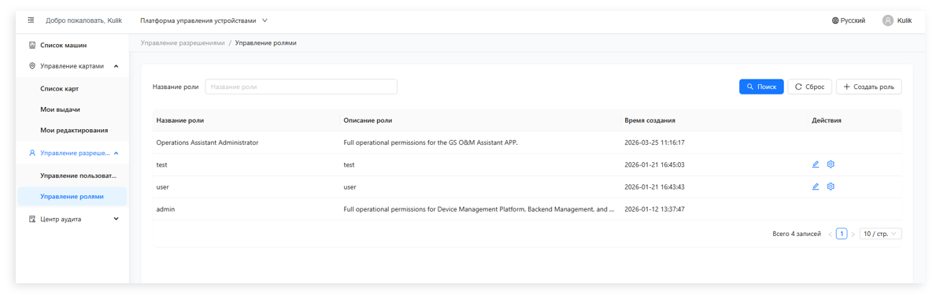Click the Сброс reset button

tap(809, 87)
